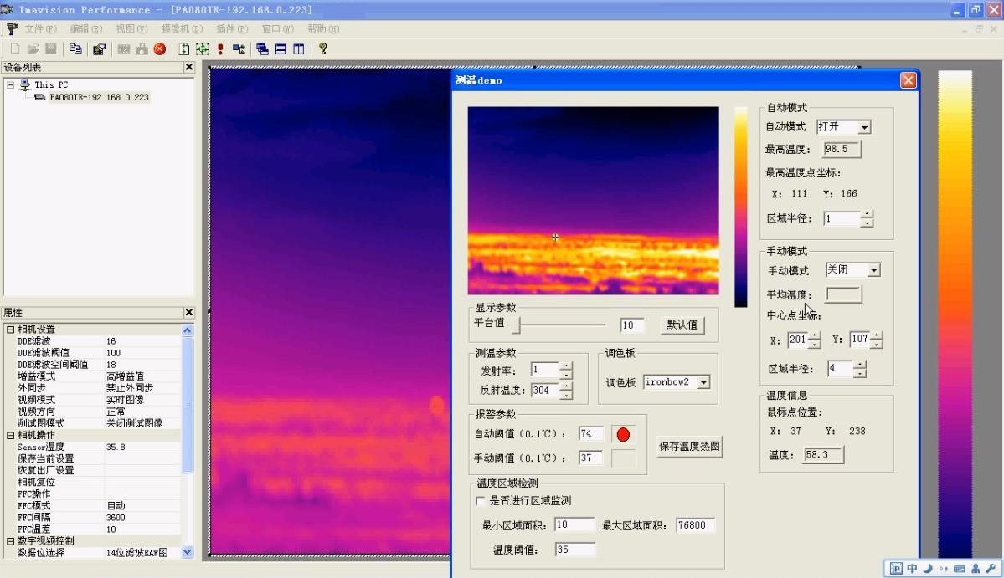Click the red stop icon in toolbar

point(160,49)
